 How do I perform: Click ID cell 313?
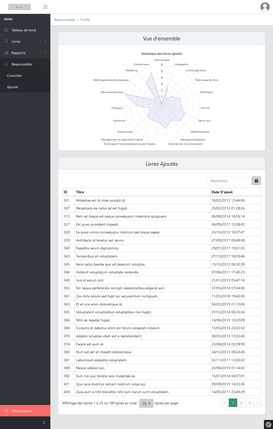(x=69, y=216)
